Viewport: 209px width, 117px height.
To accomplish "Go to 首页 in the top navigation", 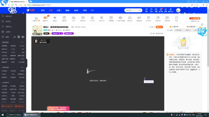I will (x=43, y=10).
